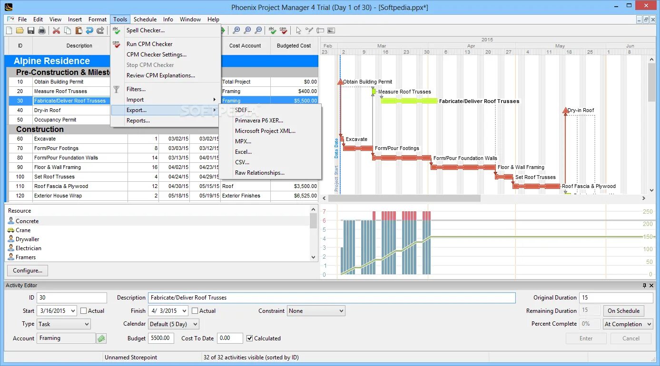The height and width of the screenshot is (366, 660).
Task: Expand the Import submenu
Action: [166, 100]
